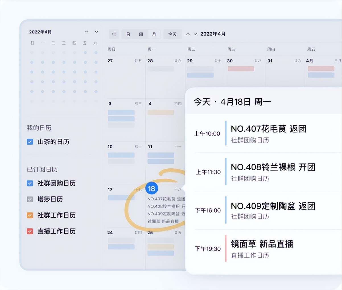Click the next month arrow in the mini calendar
The height and width of the screenshot is (290, 342).
pyautogui.click(x=96, y=32)
